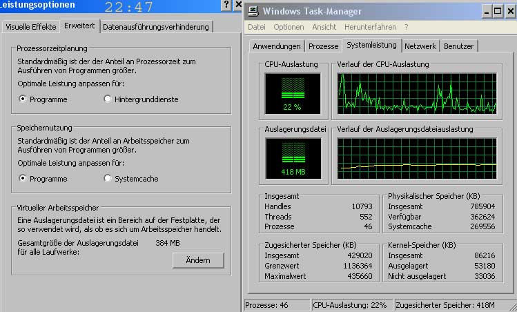This screenshot has height=312, width=517.
Task: Open the Datei menu
Action: point(257,27)
